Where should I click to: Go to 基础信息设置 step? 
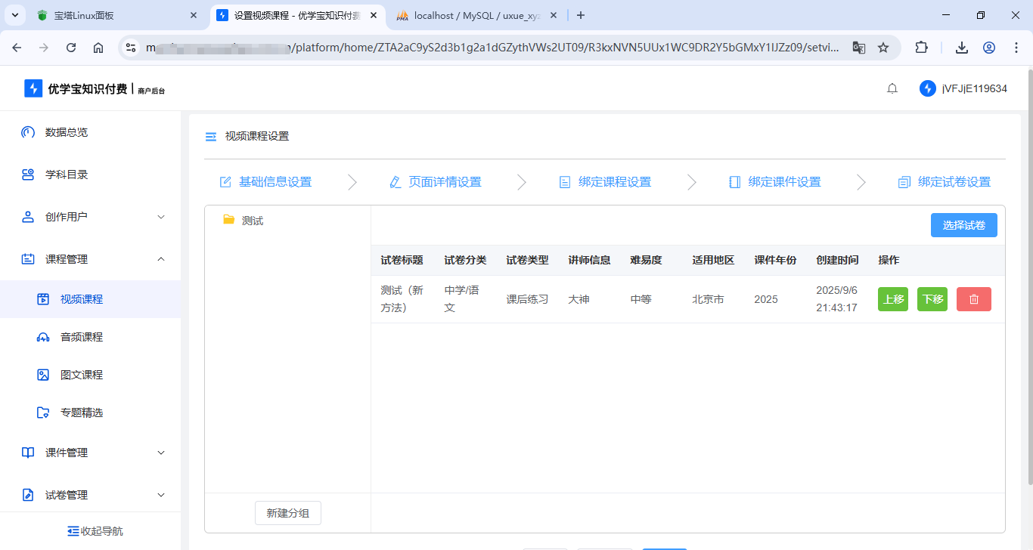(x=265, y=182)
